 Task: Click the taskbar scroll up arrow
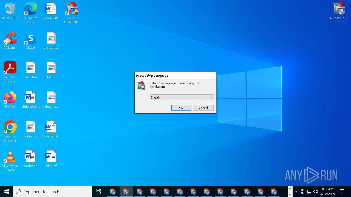tap(290, 189)
